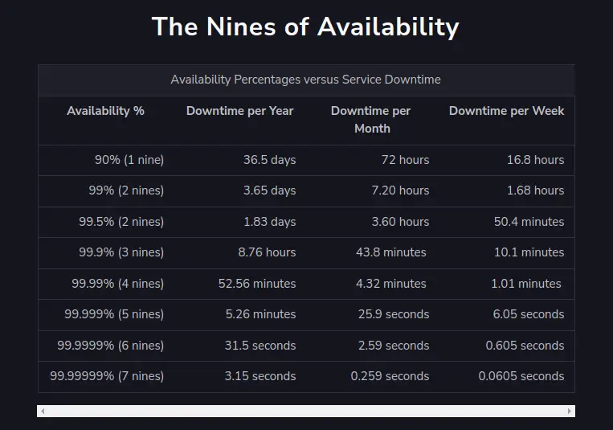Click the table caption about Service Downtime
Screen dimensions: 613x430
pos(305,80)
